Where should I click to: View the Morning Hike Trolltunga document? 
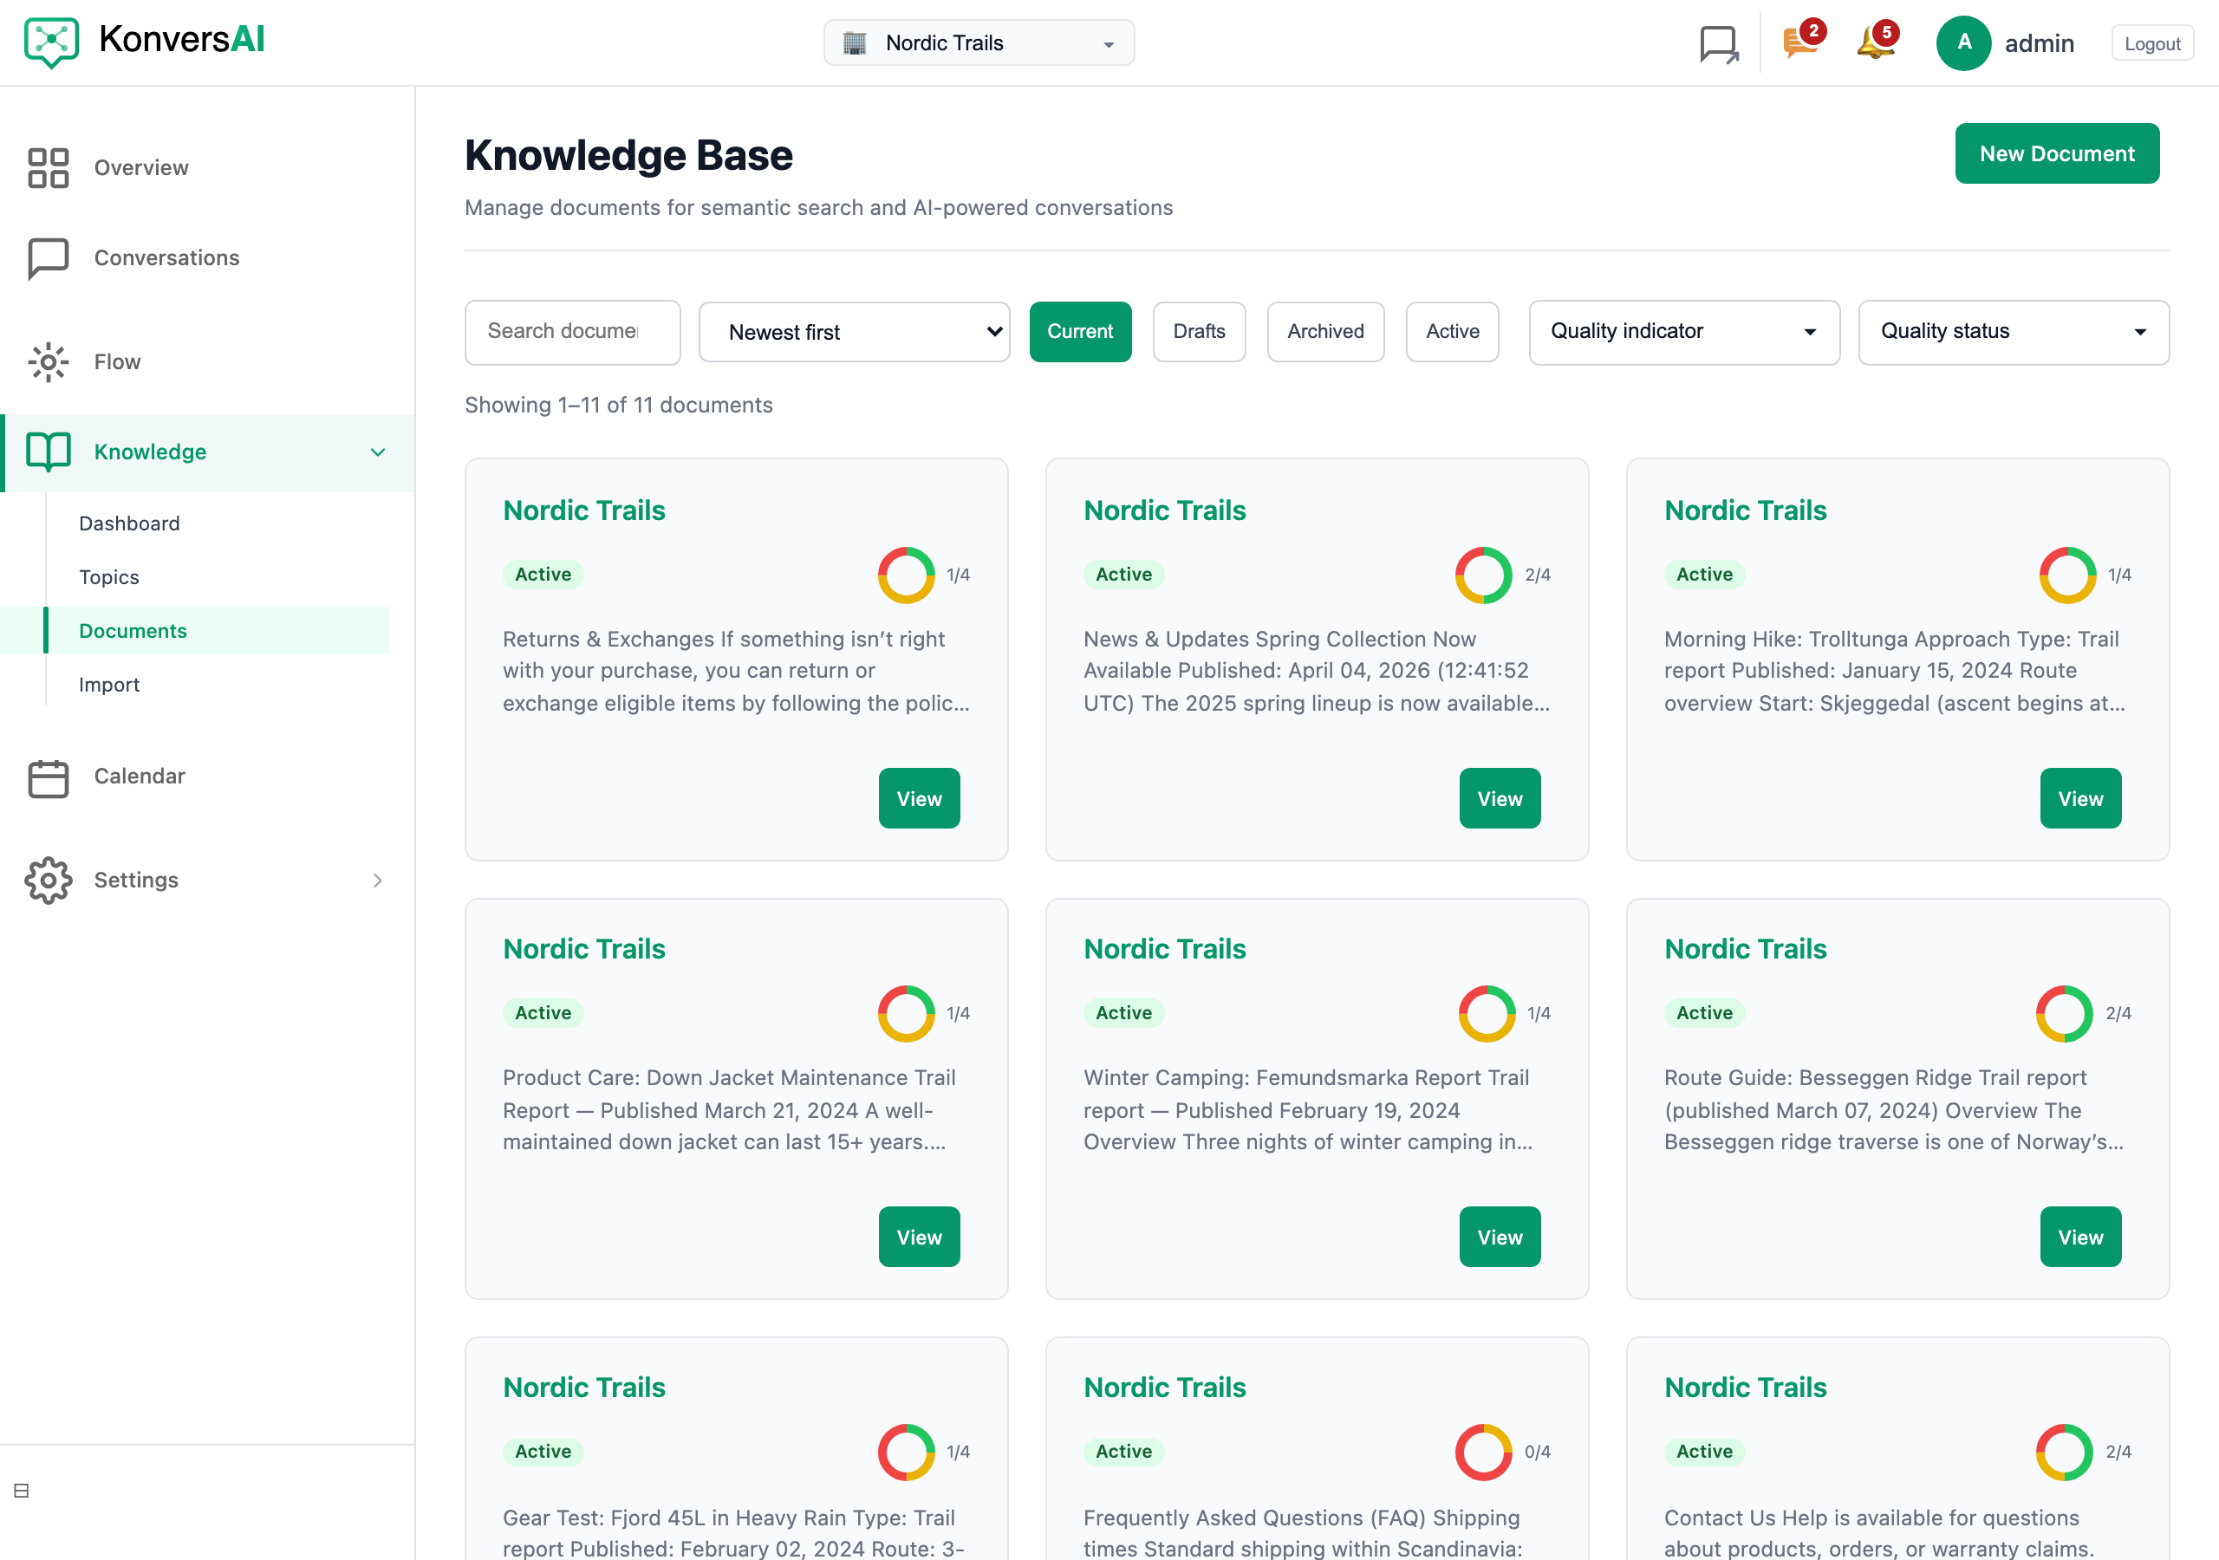coord(2079,798)
